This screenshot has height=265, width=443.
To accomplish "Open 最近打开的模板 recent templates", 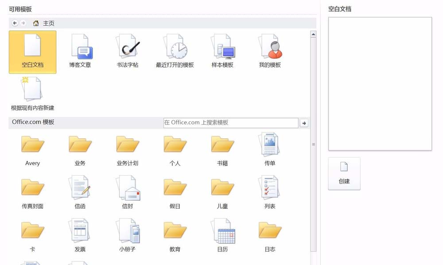I will 175,51.
